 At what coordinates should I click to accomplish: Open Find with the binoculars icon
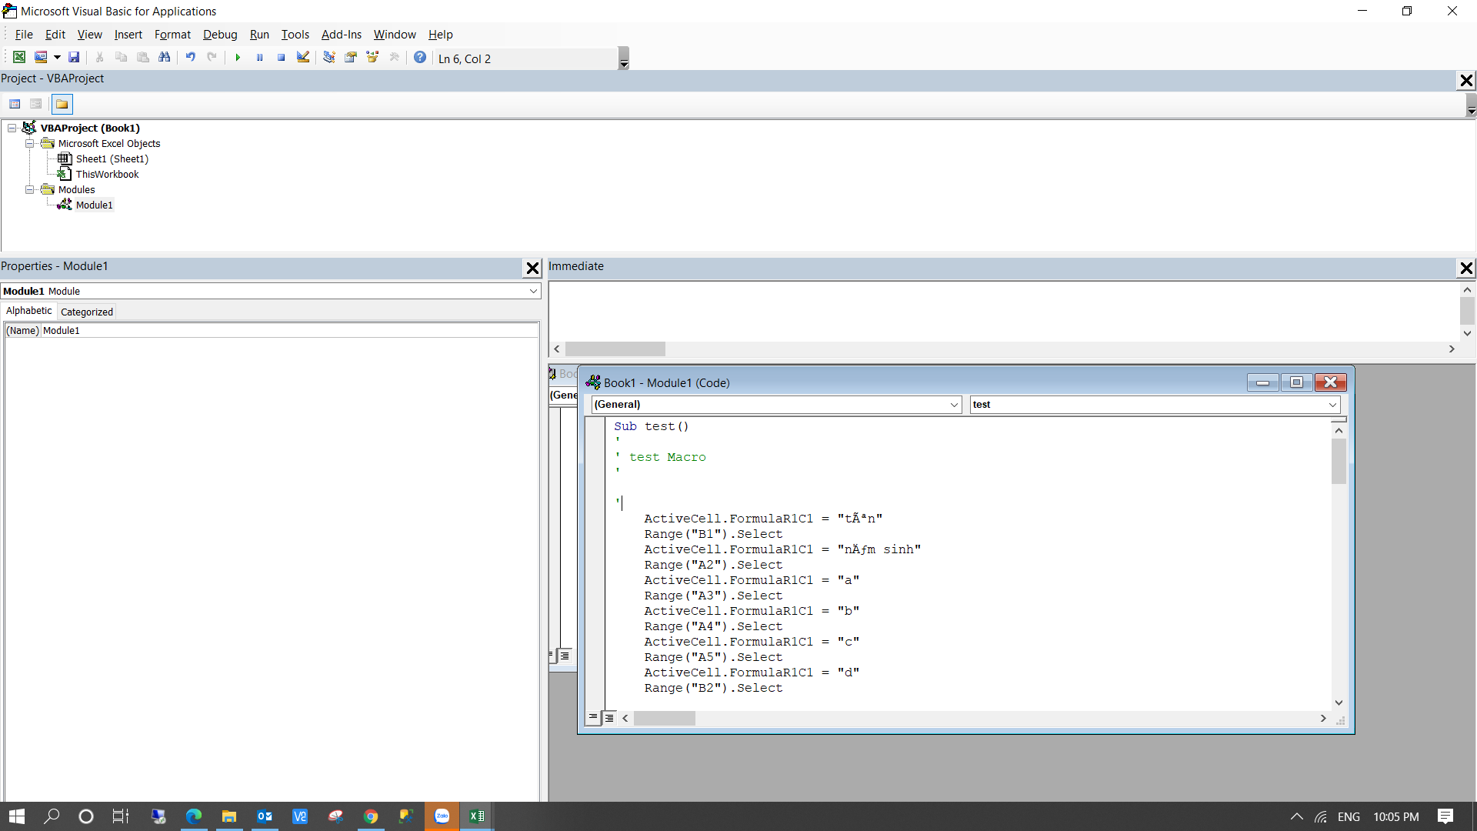point(164,58)
